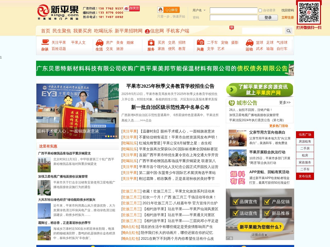Screen dimensions: 330x247
Task: Open 民生聚焦 in main navigation
Action: tap(62, 31)
